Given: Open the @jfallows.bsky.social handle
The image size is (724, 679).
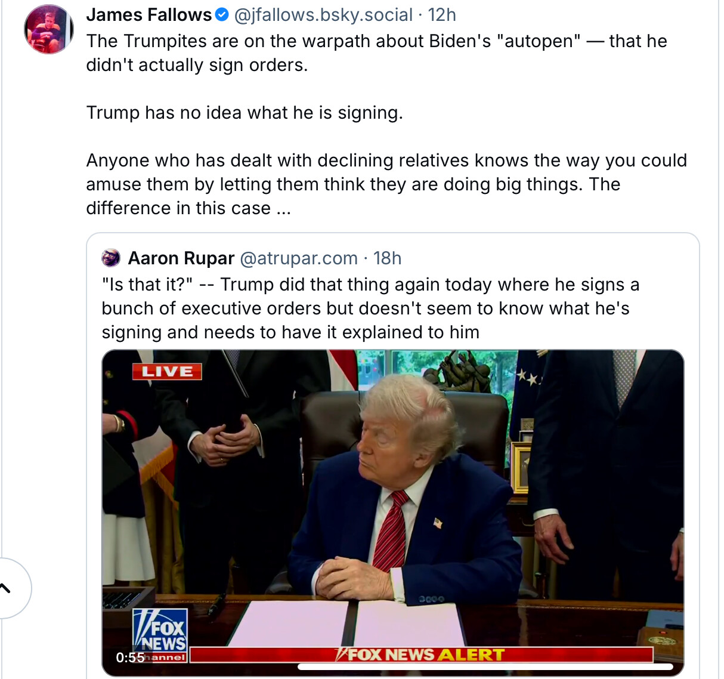Looking at the screenshot, I should point(324,14).
